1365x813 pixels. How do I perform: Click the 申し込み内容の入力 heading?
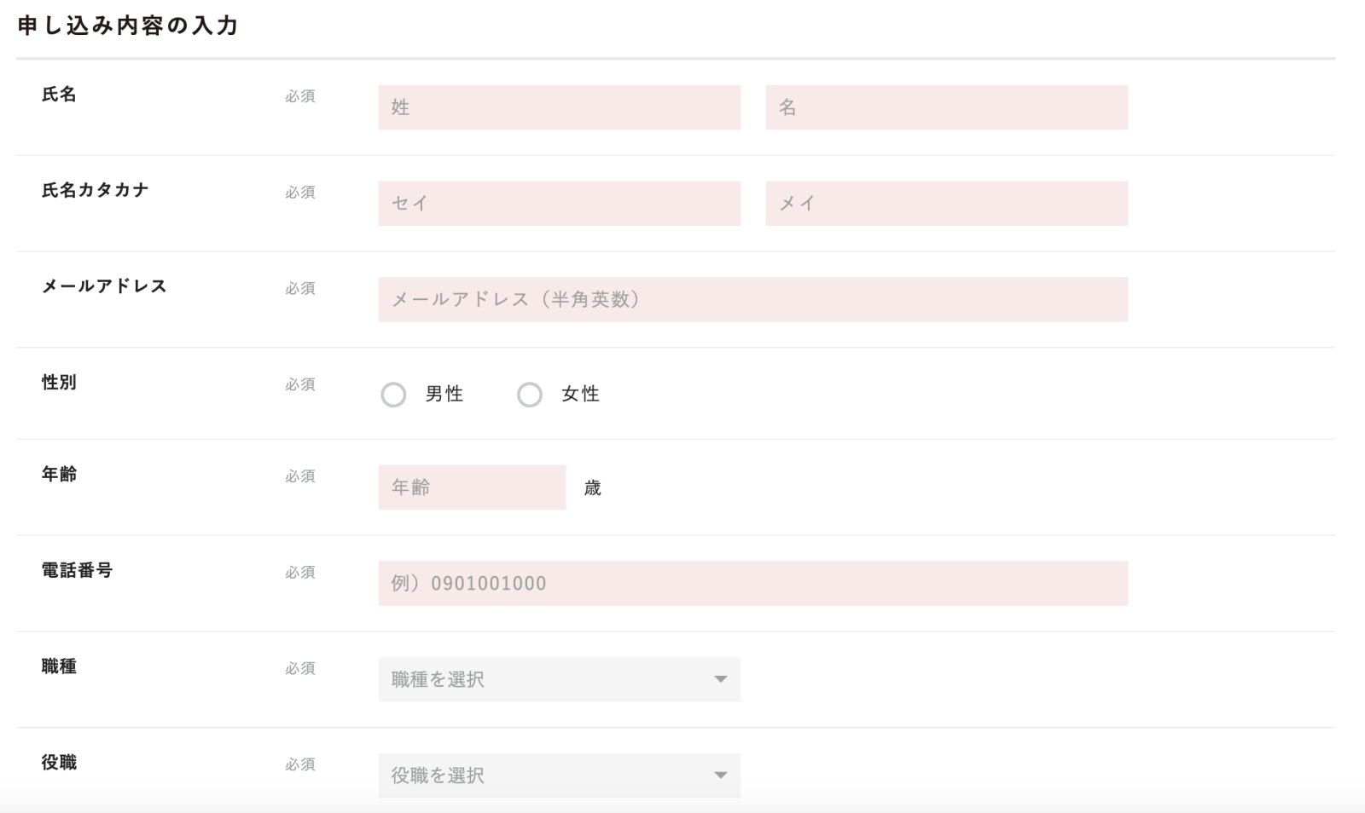(x=128, y=26)
